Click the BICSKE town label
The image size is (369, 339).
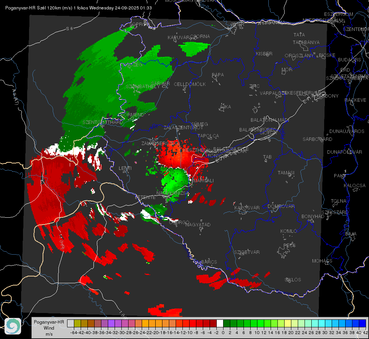tap(327, 55)
